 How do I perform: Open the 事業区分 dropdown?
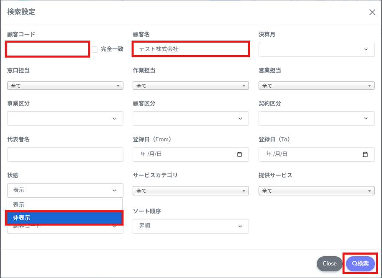click(x=65, y=119)
